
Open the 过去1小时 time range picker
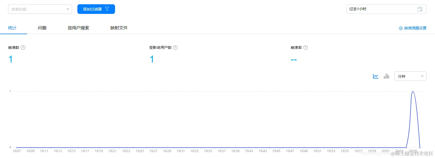pos(386,9)
